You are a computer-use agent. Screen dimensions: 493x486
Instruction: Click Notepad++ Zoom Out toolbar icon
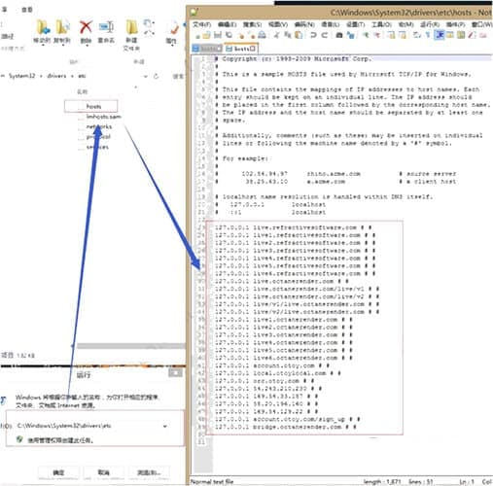(376, 35)
